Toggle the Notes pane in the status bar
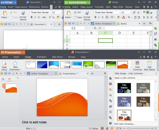 pyautogui.click(x=94, y=129)
